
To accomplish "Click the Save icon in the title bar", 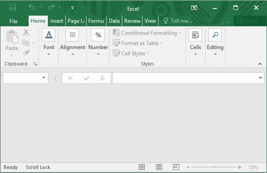I will pos(13,8).
